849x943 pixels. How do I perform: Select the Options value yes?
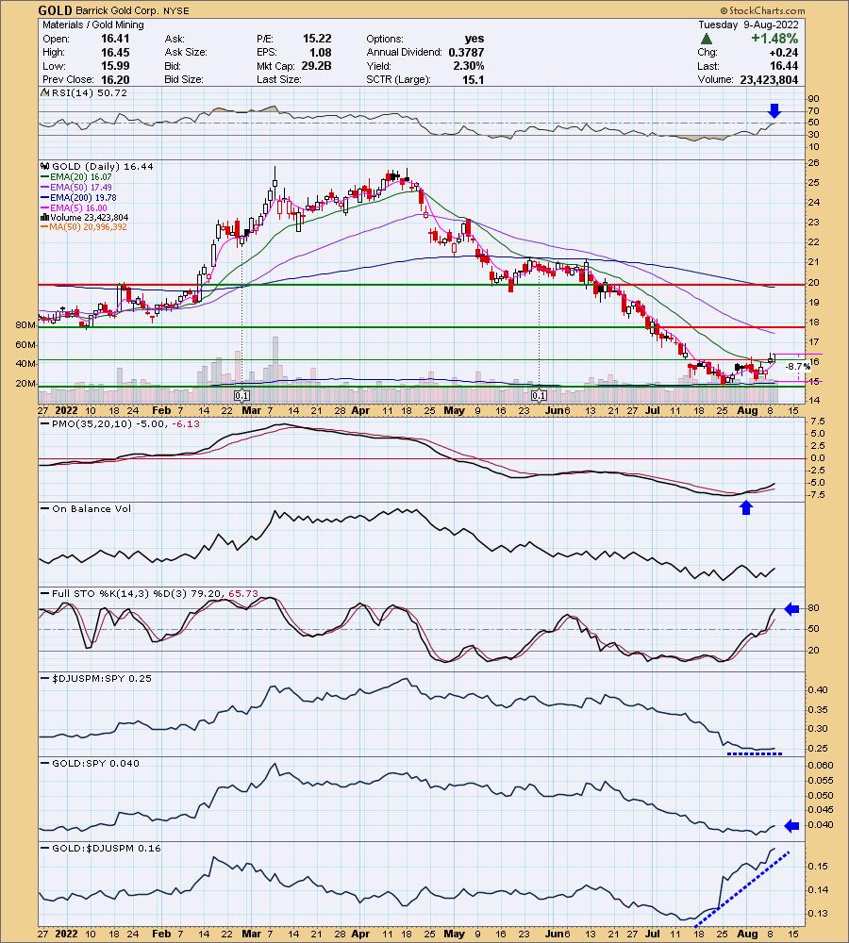click(x=474, y=39)
